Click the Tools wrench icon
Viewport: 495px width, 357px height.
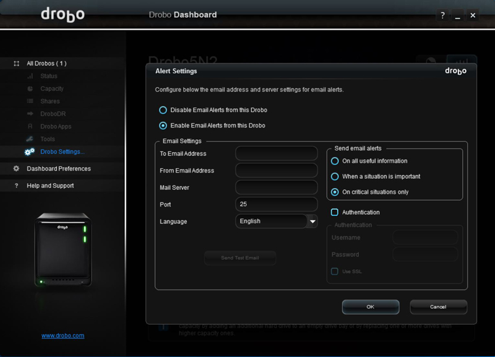click(30, 139)
